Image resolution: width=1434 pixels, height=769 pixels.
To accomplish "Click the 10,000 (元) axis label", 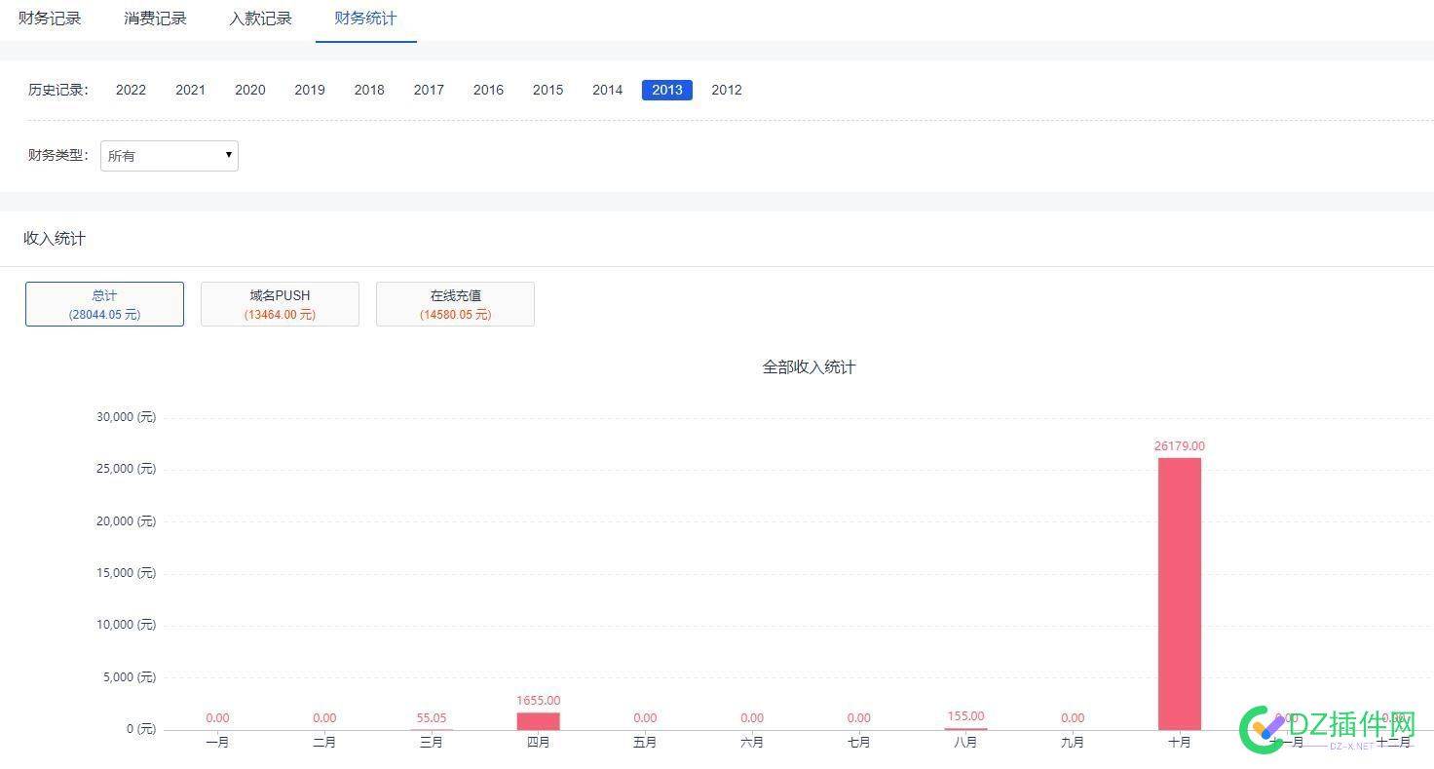I will (126, 625).
